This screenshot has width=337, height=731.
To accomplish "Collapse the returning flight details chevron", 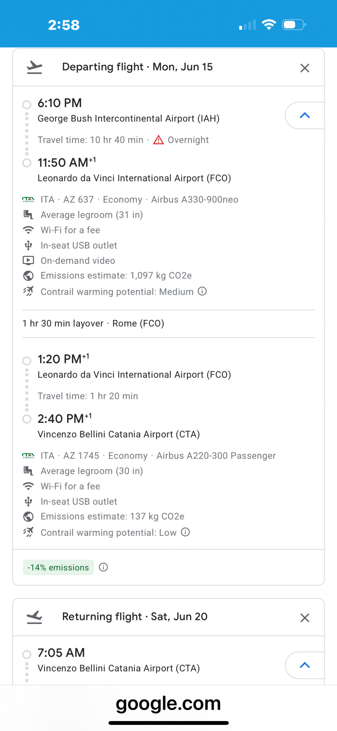I will point(304,665).
